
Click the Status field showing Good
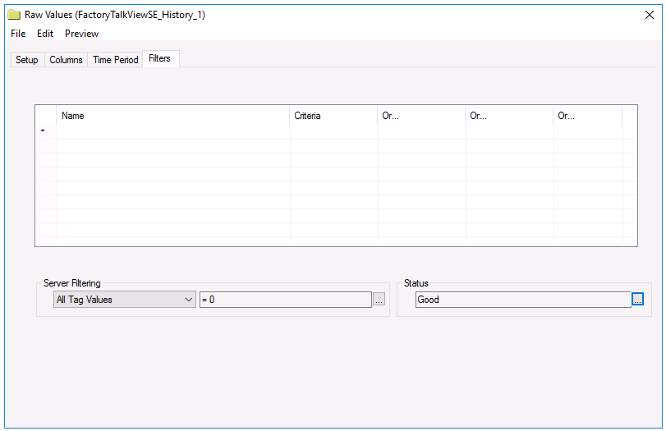pos(523,300)
